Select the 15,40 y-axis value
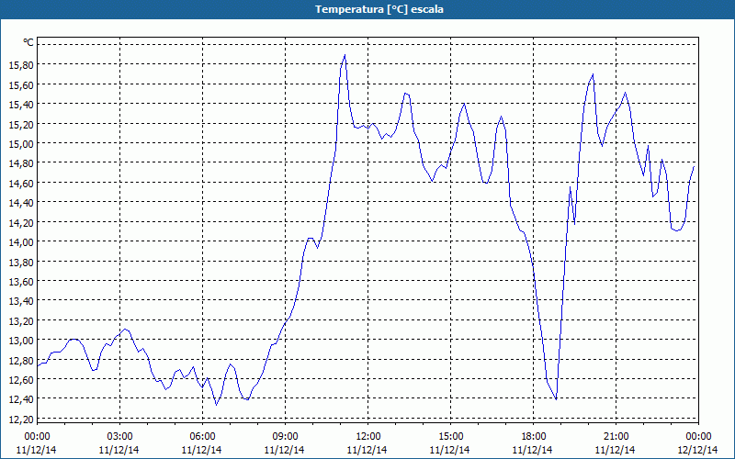Image resolution: width=735 pixels, height=459 pixels. (21, 105)
